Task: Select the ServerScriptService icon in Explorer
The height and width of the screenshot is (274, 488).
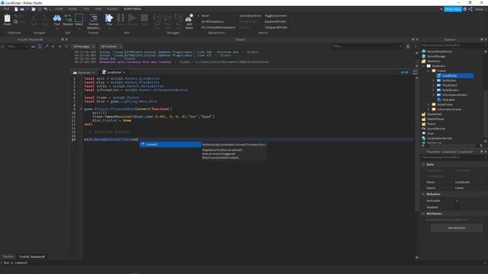Action: pos(424,51)
